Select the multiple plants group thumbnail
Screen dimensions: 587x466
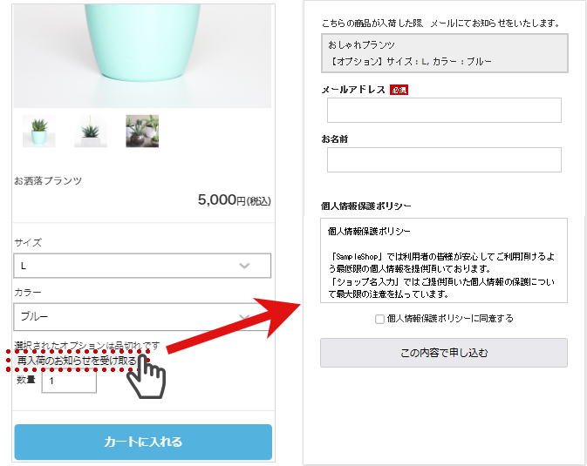142,132
